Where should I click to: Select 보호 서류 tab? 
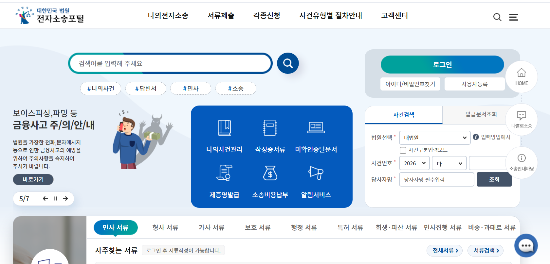(x=258, y=227)
